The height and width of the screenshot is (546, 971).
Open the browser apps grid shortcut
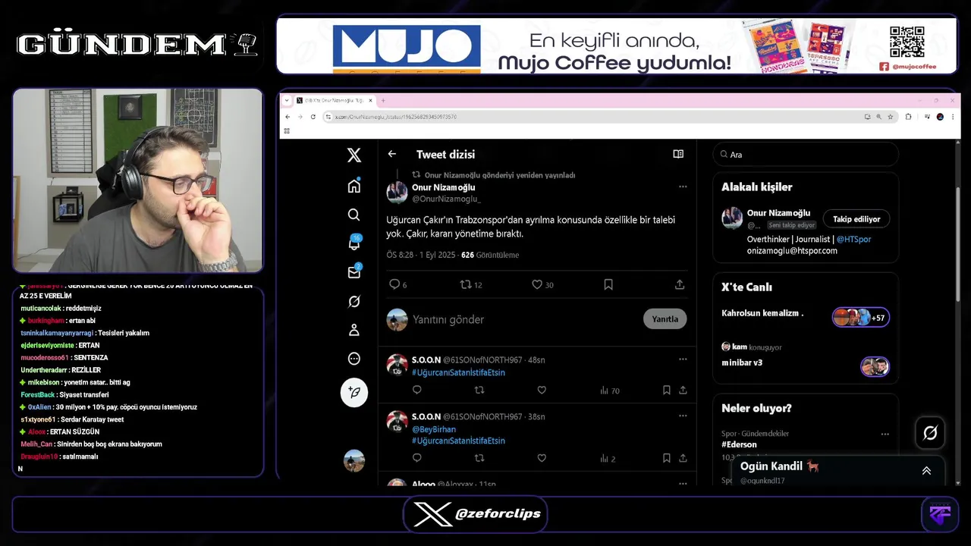(288, 131)
